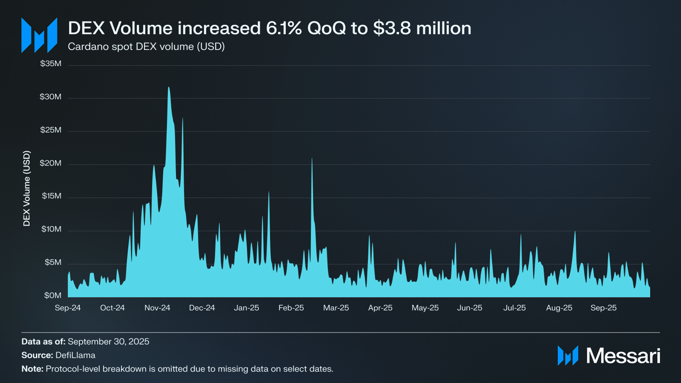
Task: Click the Feb-25 x-axis label
Action: (291, 308)
